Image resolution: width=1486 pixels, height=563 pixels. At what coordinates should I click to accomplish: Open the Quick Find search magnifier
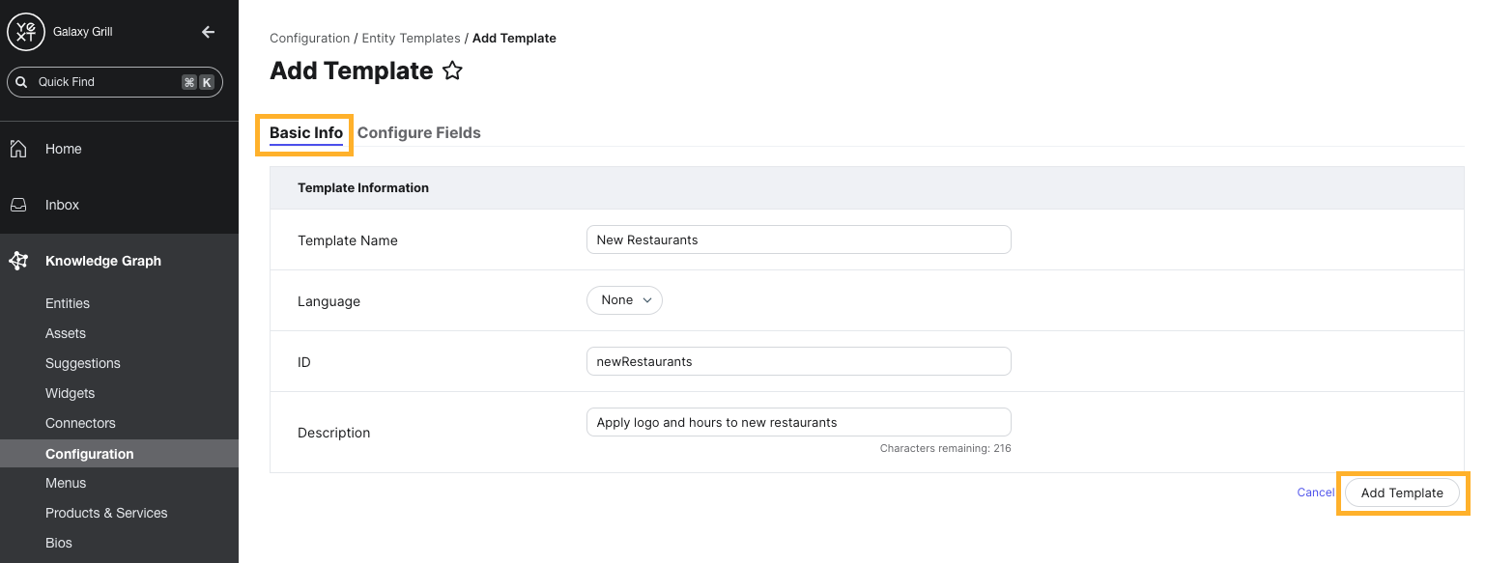pos(21,81)
